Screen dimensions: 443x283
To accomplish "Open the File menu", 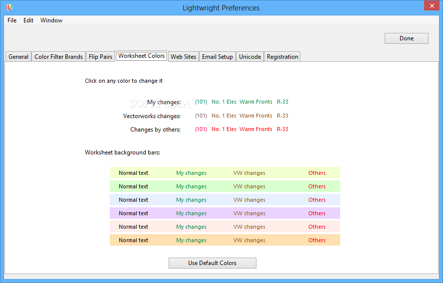I will 12,20.
